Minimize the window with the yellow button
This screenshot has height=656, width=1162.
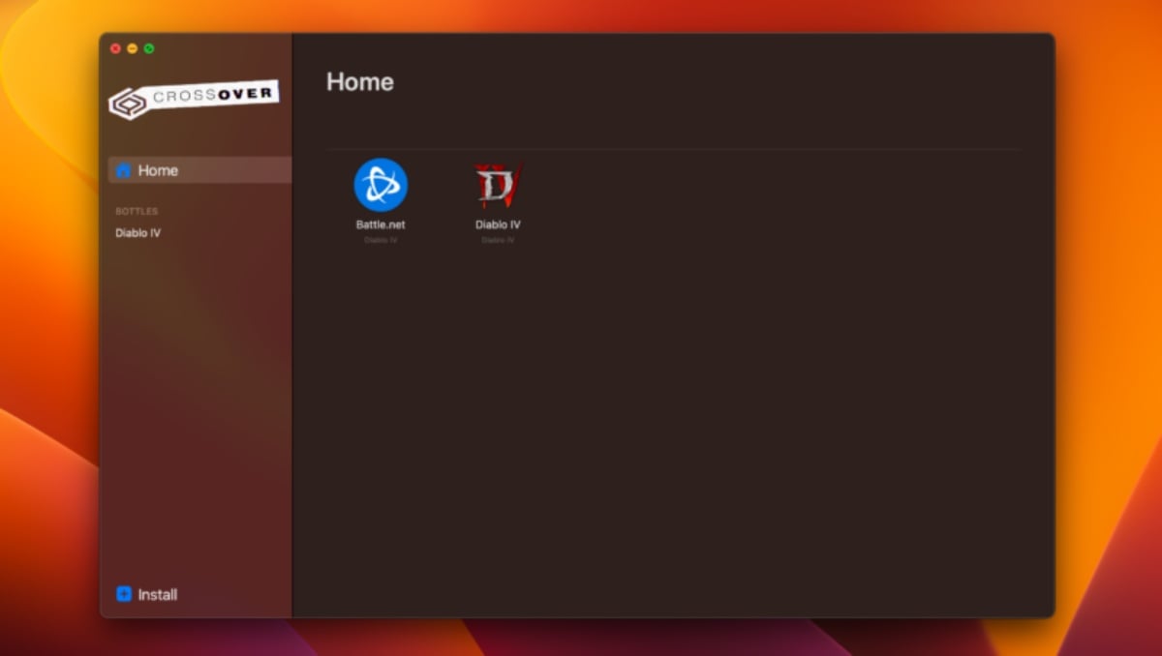[x=133, y=48]
